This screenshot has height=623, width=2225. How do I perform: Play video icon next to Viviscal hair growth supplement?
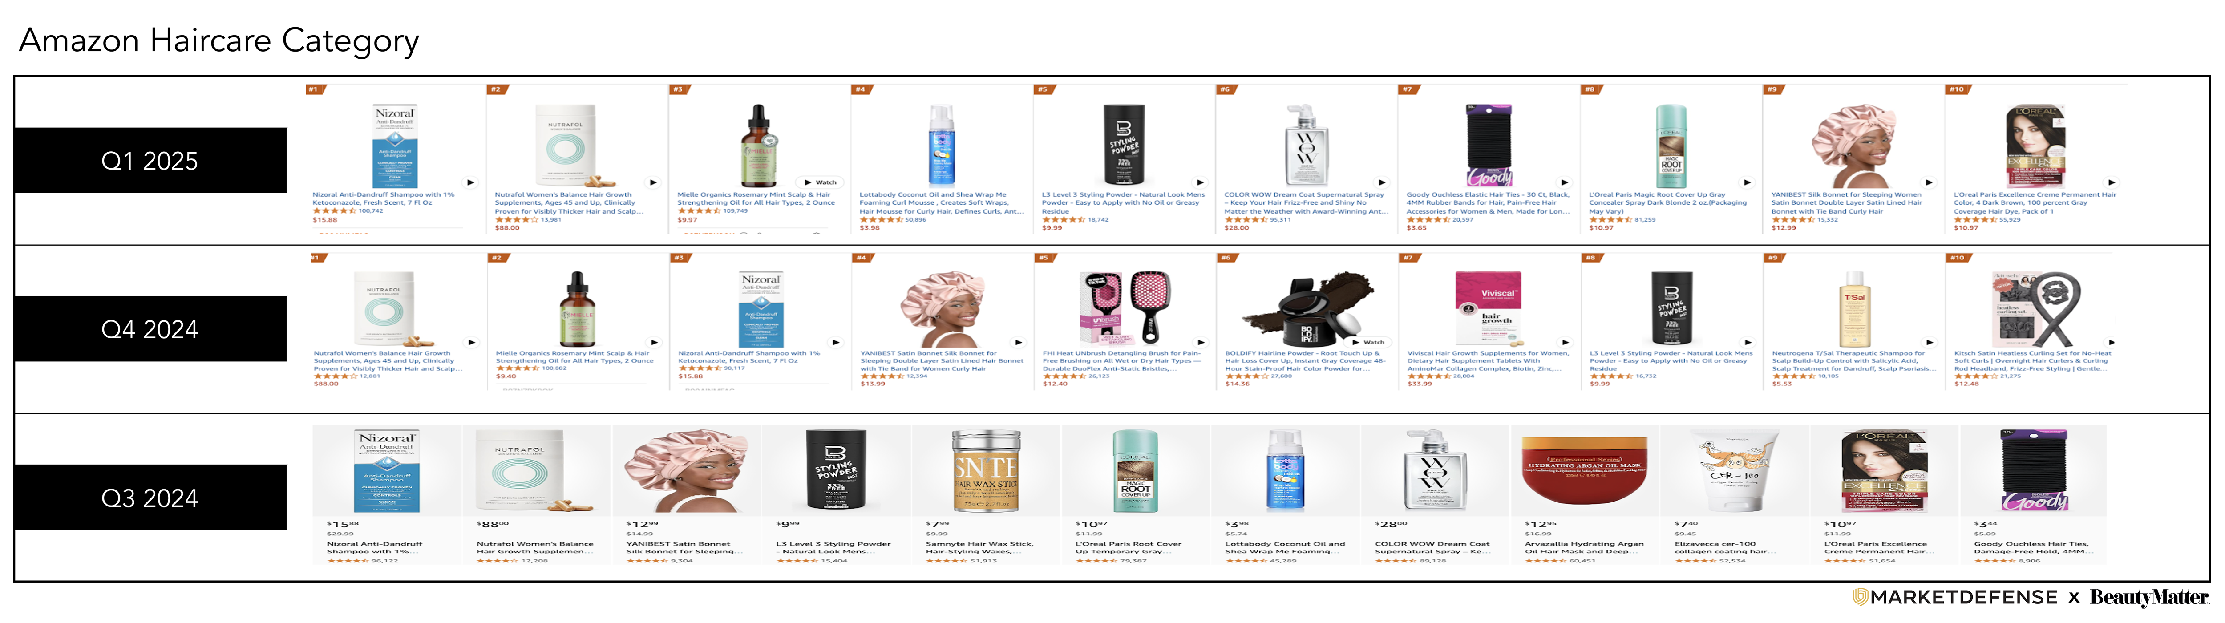(x=1565, y=342)
